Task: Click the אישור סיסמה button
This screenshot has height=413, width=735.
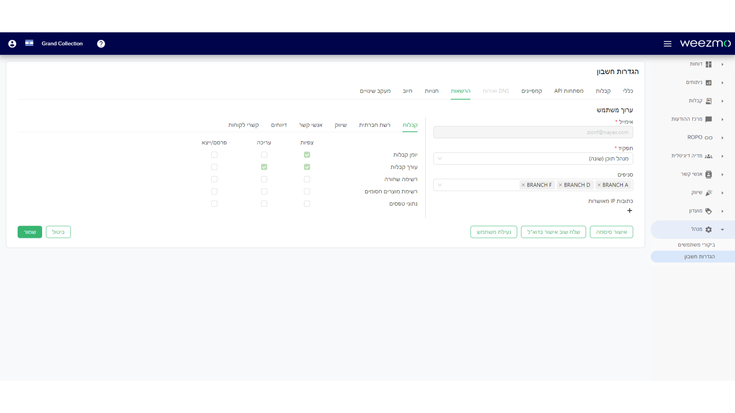Action: click(611, 232)
